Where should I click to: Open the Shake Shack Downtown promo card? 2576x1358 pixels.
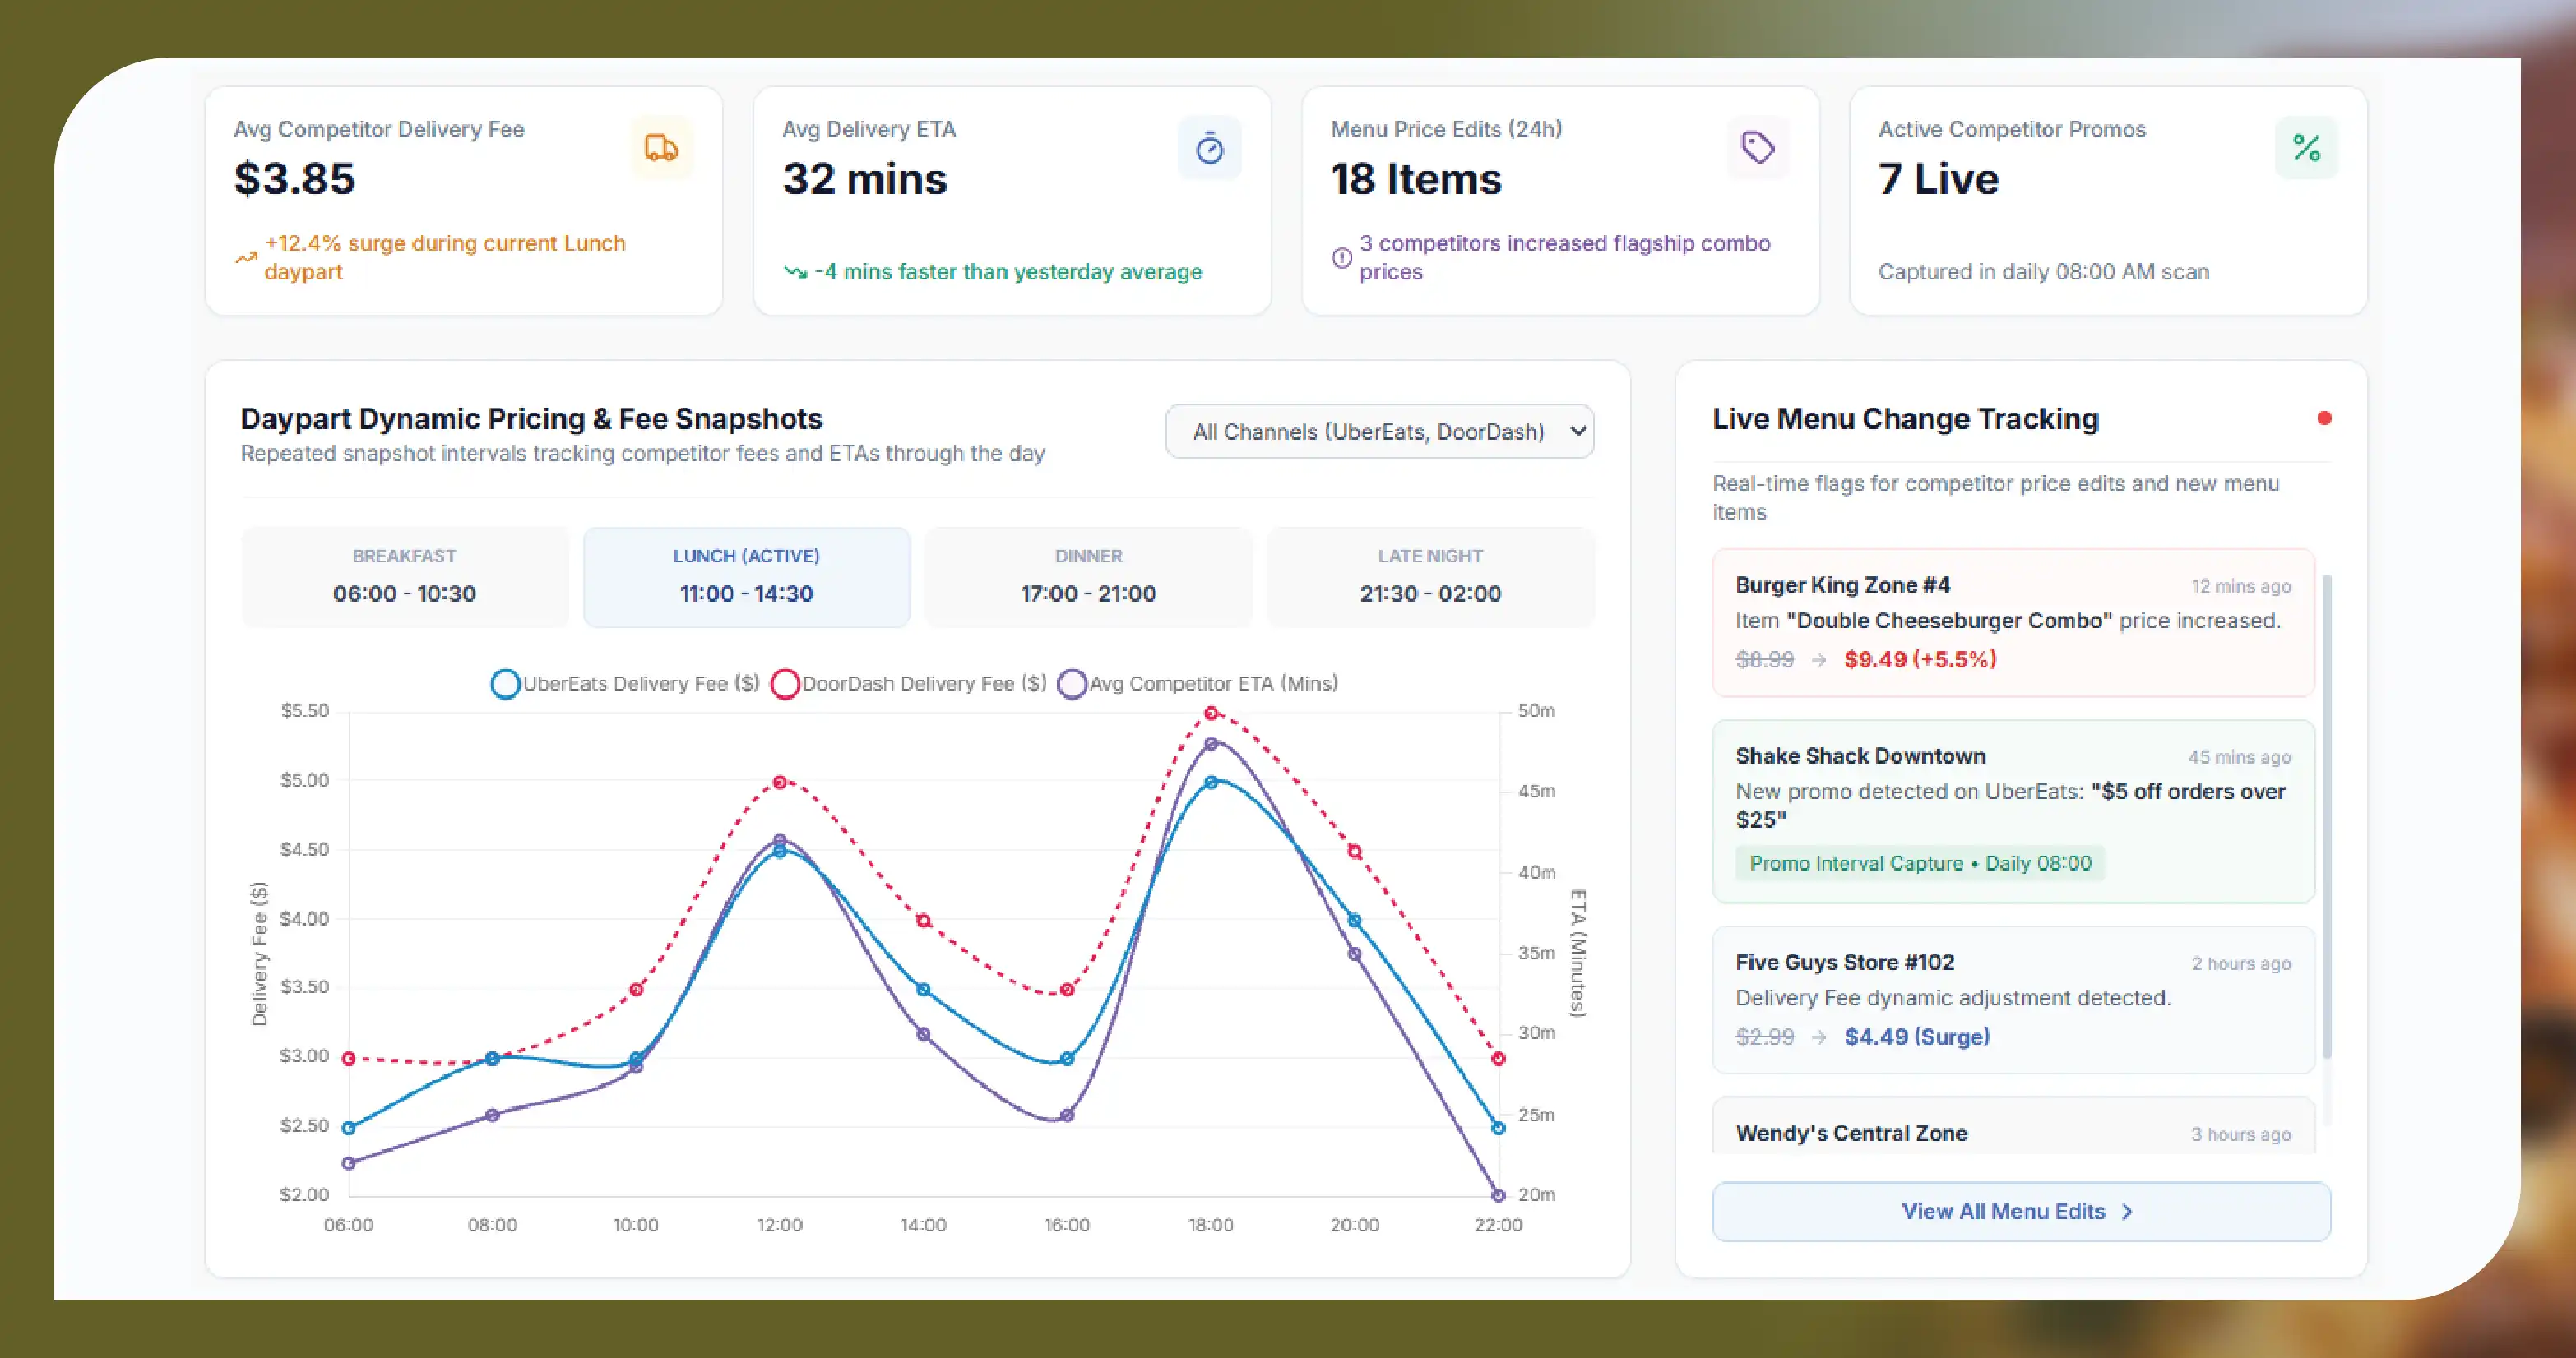coord(2013,811)
